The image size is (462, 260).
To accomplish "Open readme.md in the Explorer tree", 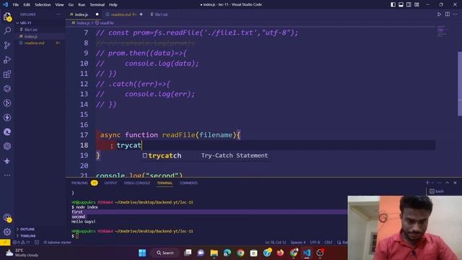I will tap(34, 43).
